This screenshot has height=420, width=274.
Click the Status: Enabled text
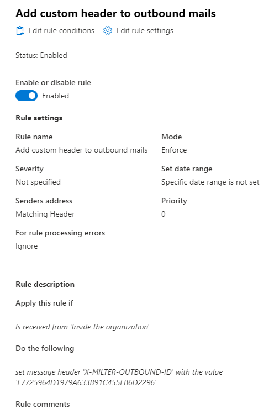click(x=41, y=55)
